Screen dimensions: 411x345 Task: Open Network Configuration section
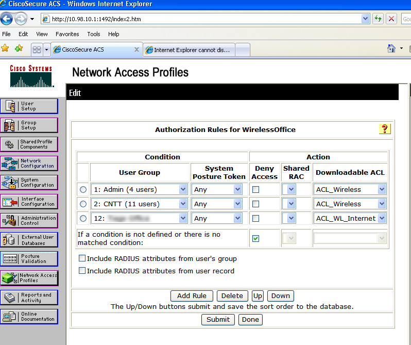pos(29,163)
